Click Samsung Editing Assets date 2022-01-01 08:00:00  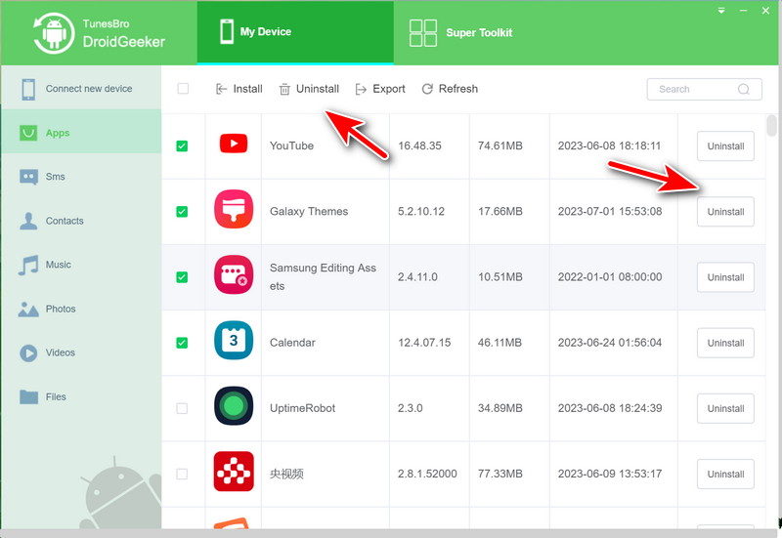(x=609, y=277)
